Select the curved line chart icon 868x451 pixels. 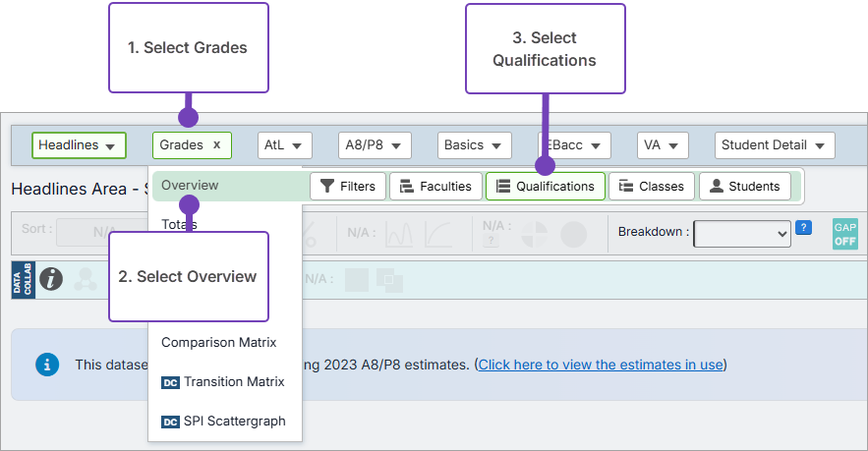pyautogui.click(x=438, y=234)
